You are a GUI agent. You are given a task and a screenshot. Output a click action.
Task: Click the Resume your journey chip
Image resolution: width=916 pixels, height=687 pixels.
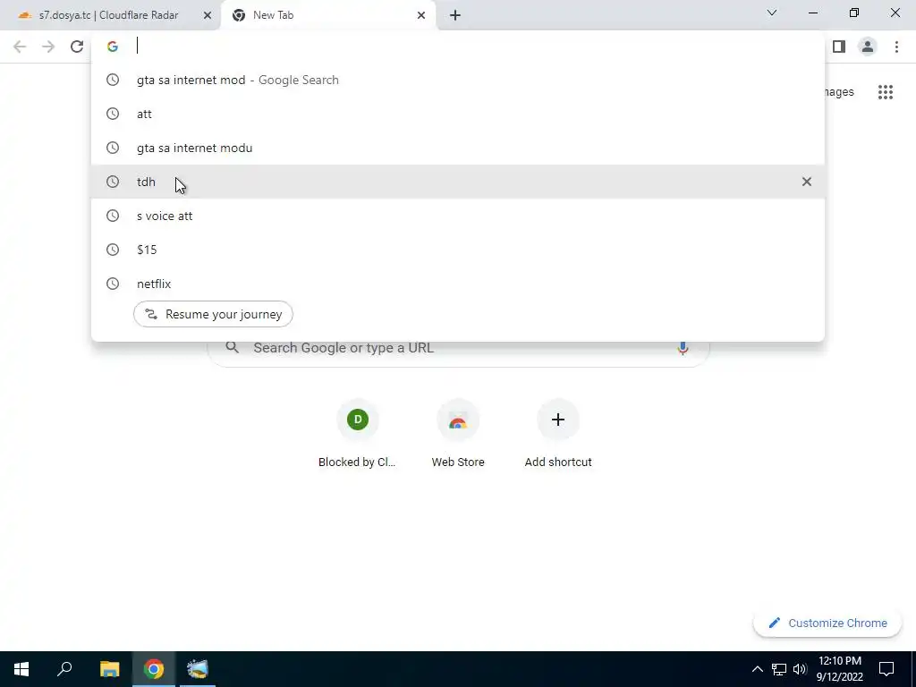[x=213, y=314]
